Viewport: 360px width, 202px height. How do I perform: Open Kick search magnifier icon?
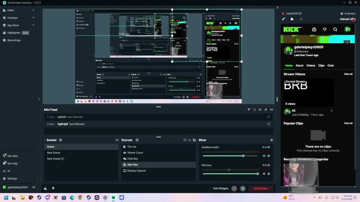[335, 29]
